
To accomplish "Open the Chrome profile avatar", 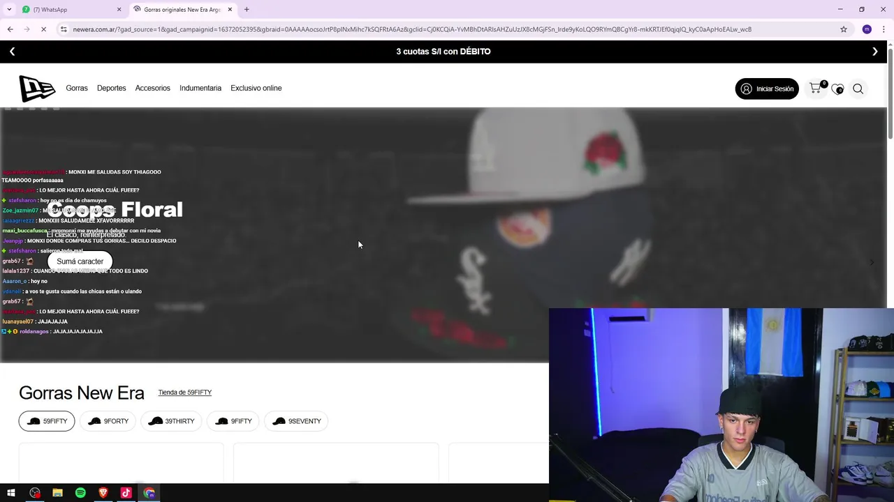I will pyautogui.click(x=867, y=29).
